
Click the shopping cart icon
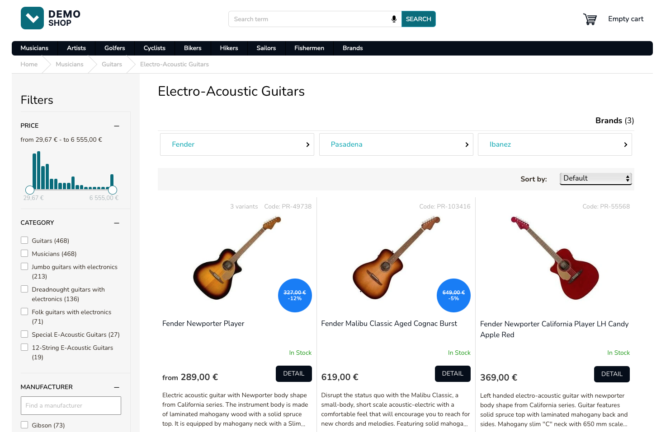point(590,19)
